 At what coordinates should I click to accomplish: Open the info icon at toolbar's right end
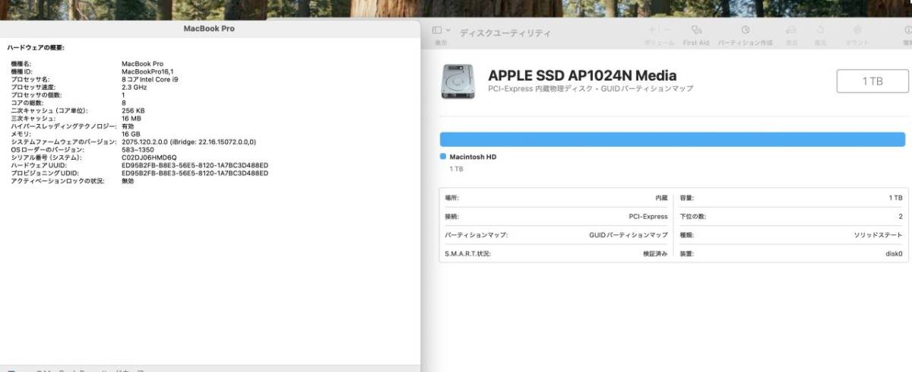[907, 30]
